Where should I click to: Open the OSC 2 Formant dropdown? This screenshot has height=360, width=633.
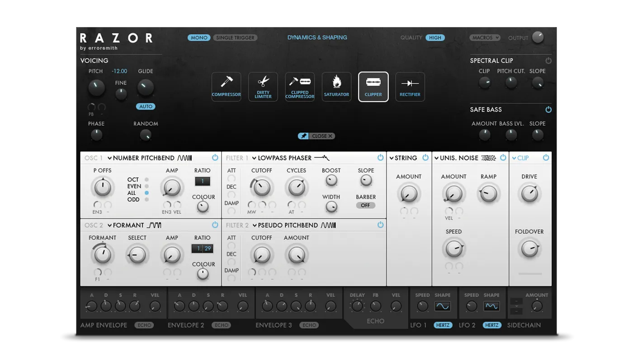coord(134,225)
